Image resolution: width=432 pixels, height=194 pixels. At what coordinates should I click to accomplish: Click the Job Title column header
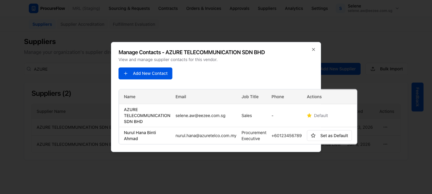click(250, 97)
